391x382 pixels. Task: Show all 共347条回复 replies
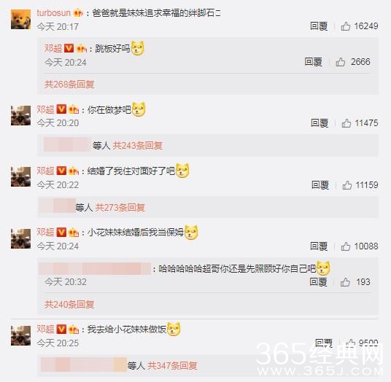(x=172, y=366)
